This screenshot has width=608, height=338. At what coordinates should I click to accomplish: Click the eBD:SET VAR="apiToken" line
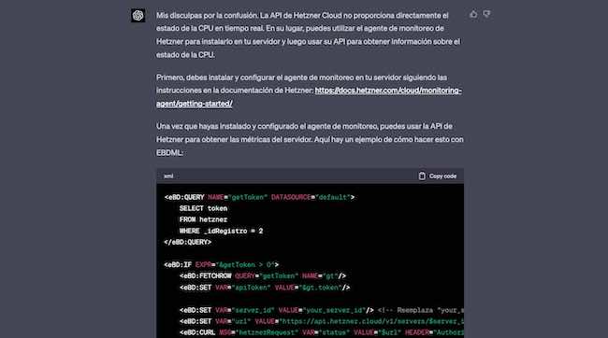coord(265,288)
